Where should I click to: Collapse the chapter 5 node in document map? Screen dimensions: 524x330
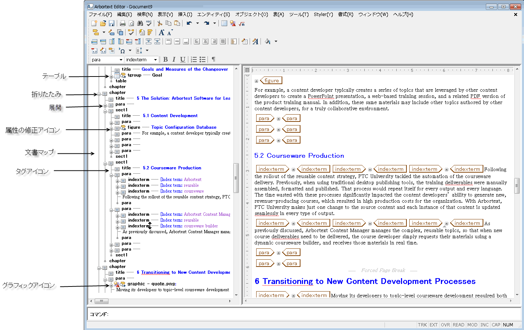coord(99,94)
